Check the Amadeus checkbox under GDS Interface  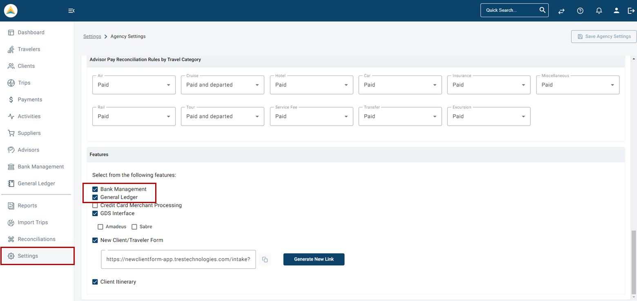coord(100,226)
